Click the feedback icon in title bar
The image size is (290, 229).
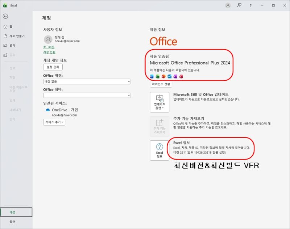pos(239,5)
